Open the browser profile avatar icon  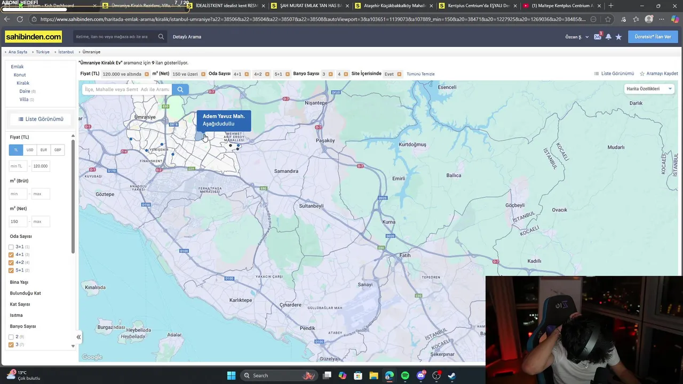tap(649, 19)
